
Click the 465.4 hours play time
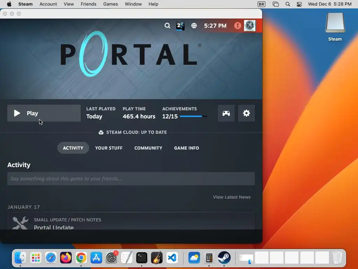pyautogui.click(x=139, y=116)
